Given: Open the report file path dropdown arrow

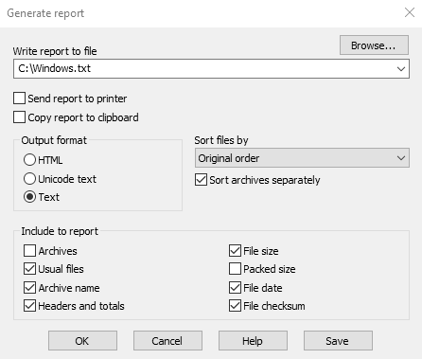Looking at the screenshot, I should click(x=401, y=68).
